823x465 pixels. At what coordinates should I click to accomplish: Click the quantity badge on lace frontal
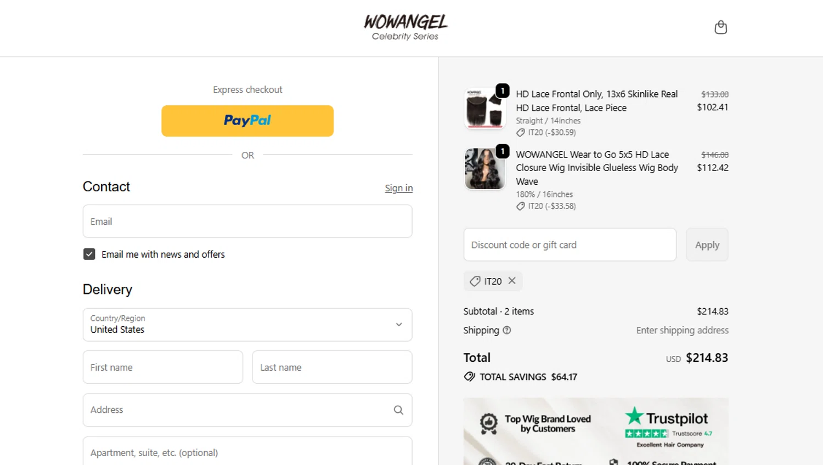503,90
